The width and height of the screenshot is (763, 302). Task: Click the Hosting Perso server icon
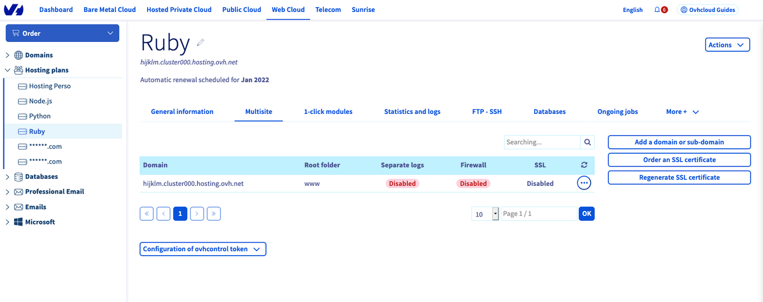pyautogui.click(x=22, y=86)
